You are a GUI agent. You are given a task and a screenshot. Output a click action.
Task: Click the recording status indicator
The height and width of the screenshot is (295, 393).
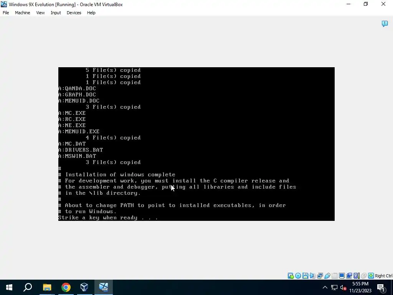click(349, 276)
